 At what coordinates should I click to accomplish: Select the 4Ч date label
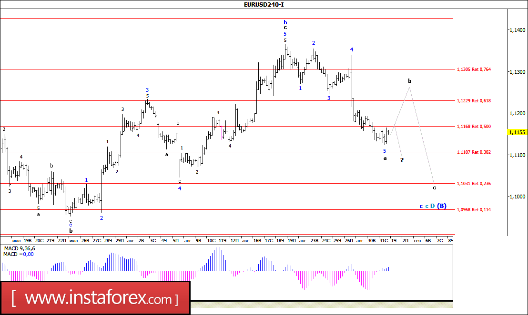click(164, 241)
